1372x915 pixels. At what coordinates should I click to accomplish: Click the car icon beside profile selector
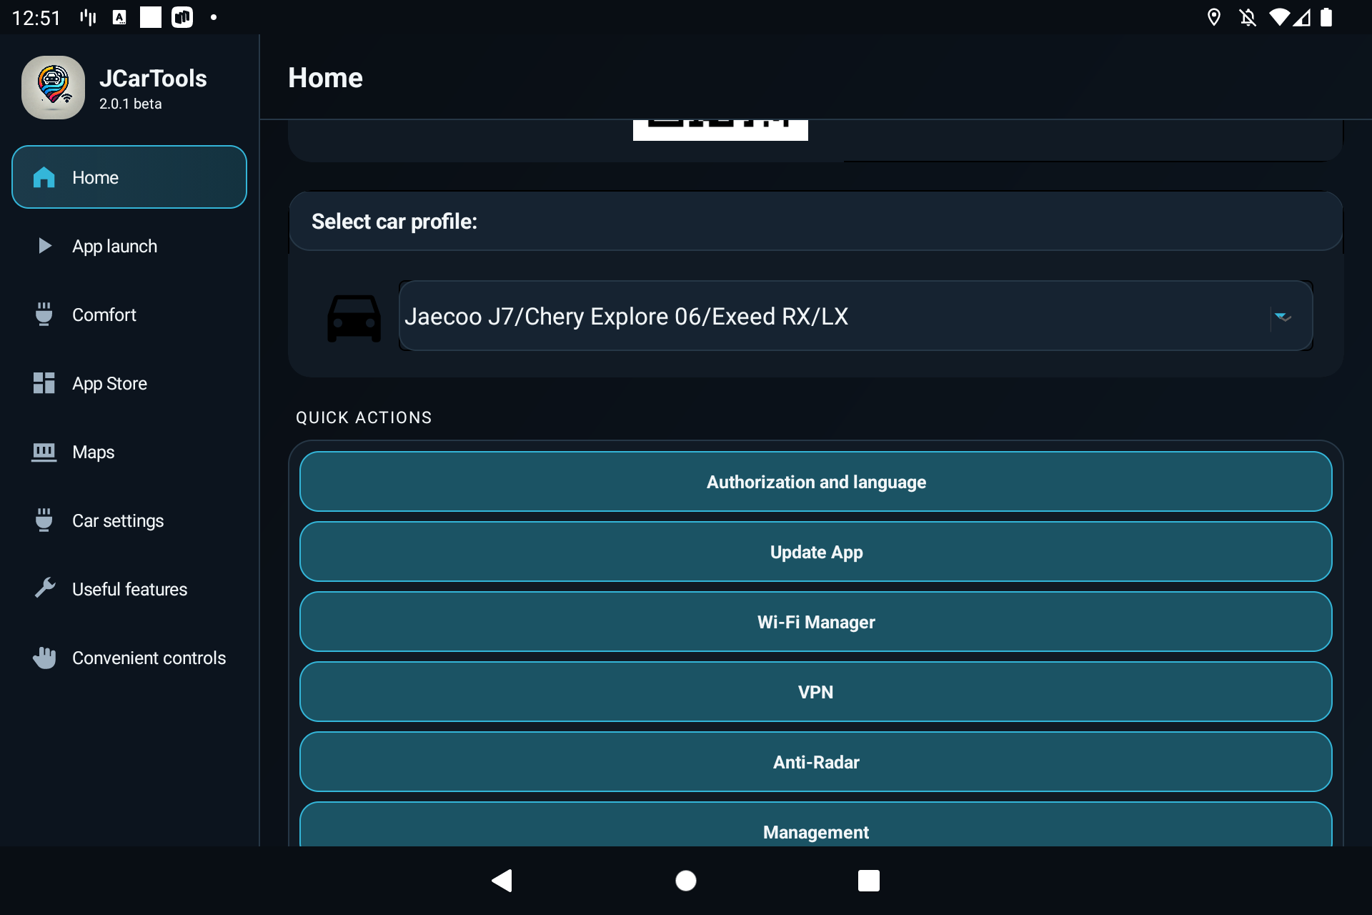pos(354,317)
